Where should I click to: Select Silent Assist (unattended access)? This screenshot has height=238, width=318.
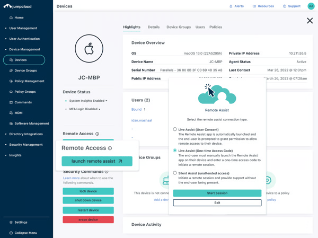point(175,173)
